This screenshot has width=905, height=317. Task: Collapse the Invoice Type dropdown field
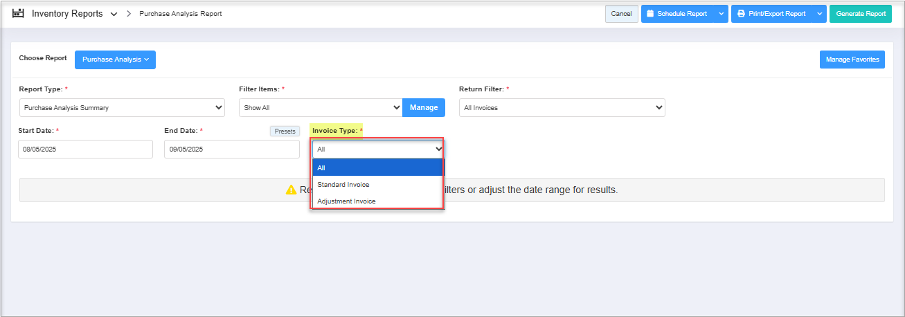[378, 149]
